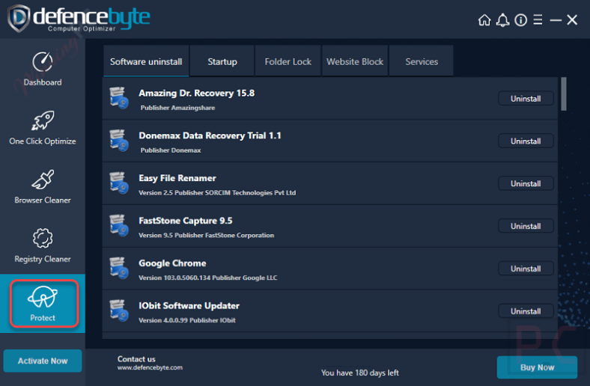Select the One Click Optimize rocket icon
This screenshot has height=386, width=590.
[x=43, y=120]
